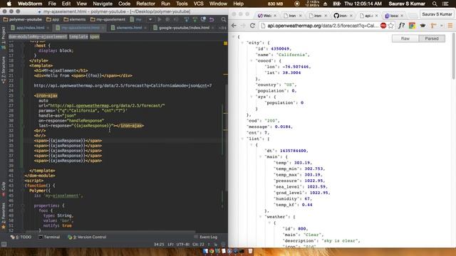
Task: Open the Favorites tool window sidebar
Action: (3, 215)
